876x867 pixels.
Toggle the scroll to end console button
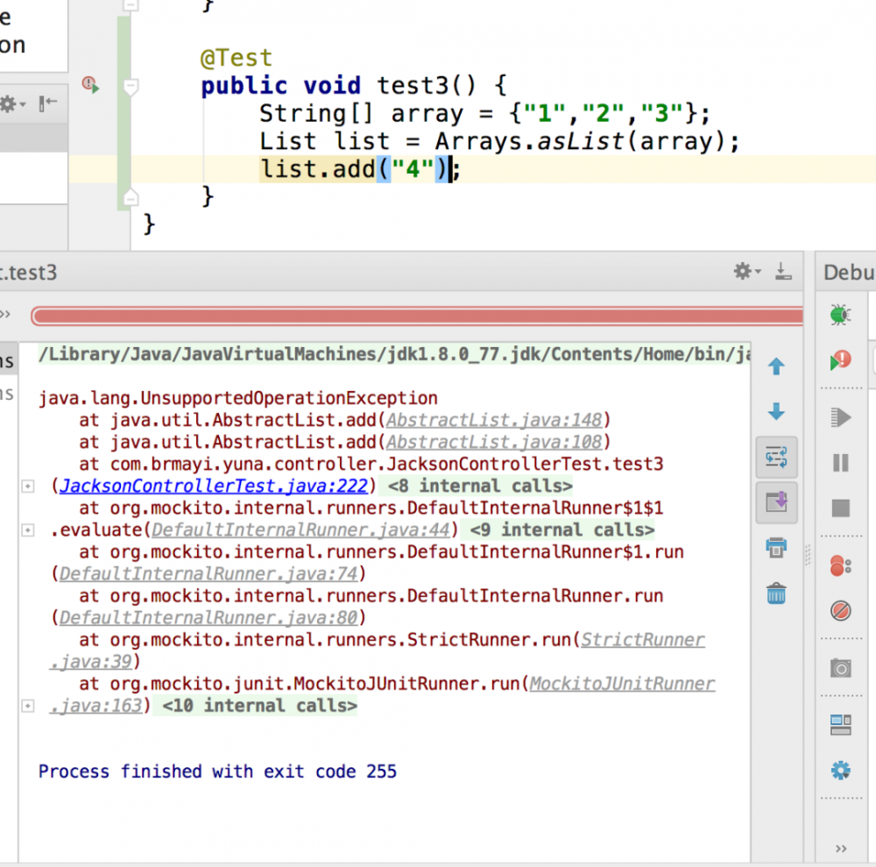click(776, 502)
